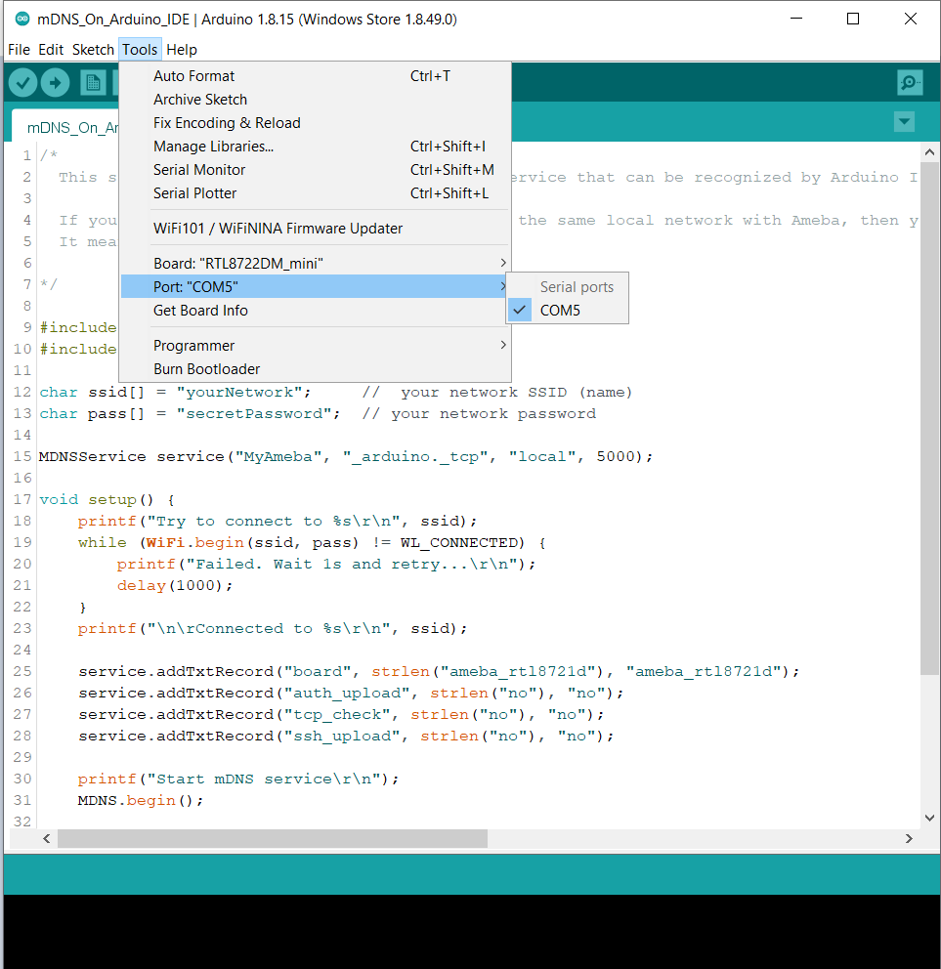
Task: Open WiFi101 / WiFiNINA Firmware Updater
Action: 316,229
